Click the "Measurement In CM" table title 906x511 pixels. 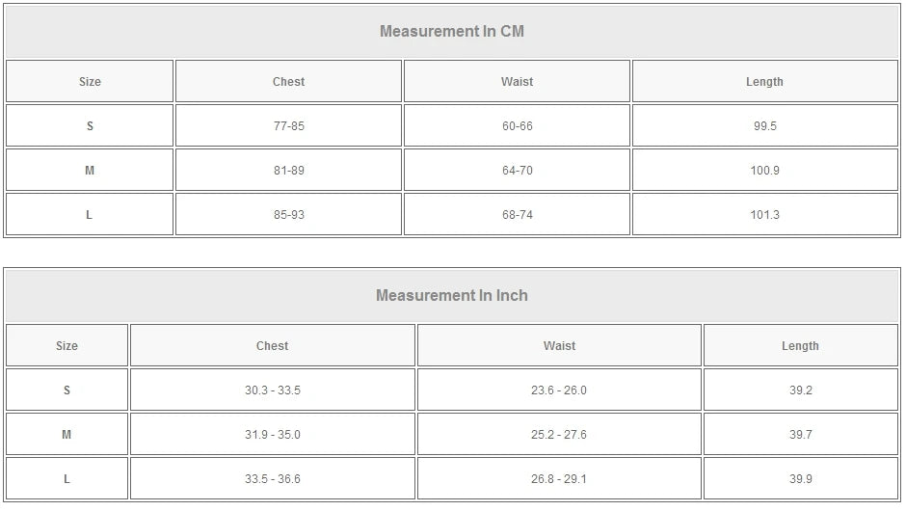pyautogui.click(x=452, y=31)
